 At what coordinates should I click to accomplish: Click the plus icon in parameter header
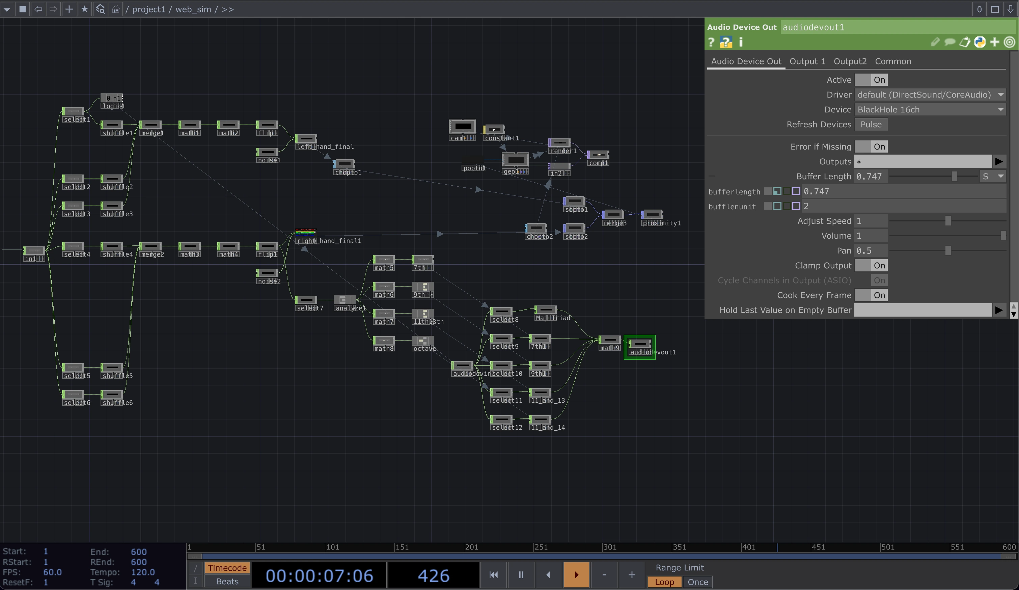click(995, 42)
